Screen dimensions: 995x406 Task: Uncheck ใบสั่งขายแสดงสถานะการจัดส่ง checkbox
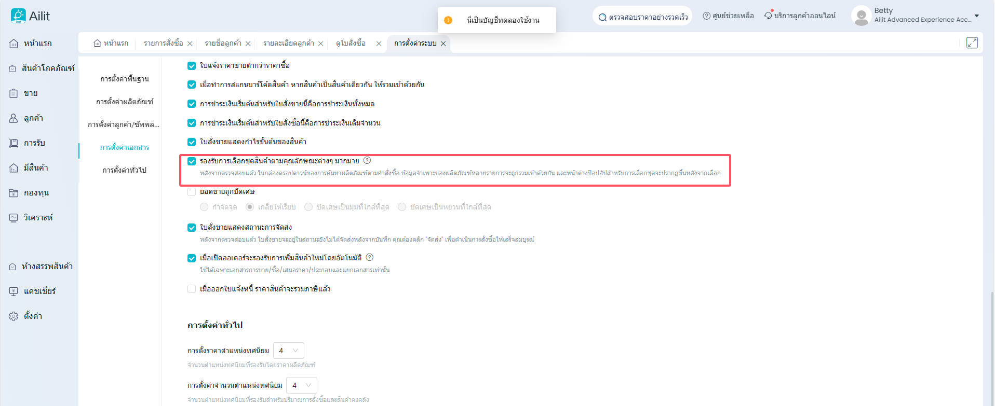pyautogui.click(x=192, y=228)
